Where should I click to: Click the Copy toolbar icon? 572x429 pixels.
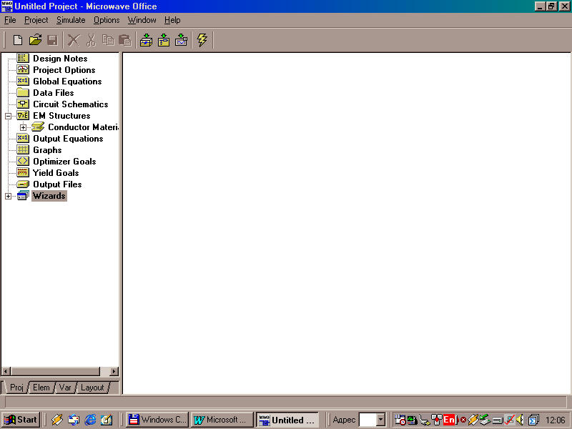(108, 40)
